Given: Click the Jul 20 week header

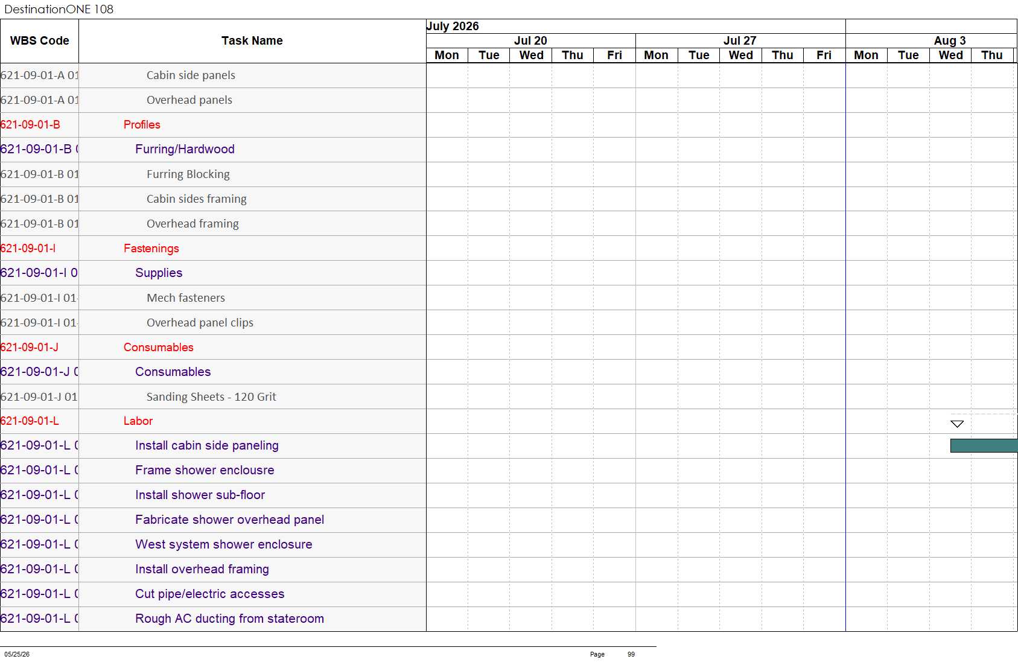Looking at the screenshot, I should 530,40.
